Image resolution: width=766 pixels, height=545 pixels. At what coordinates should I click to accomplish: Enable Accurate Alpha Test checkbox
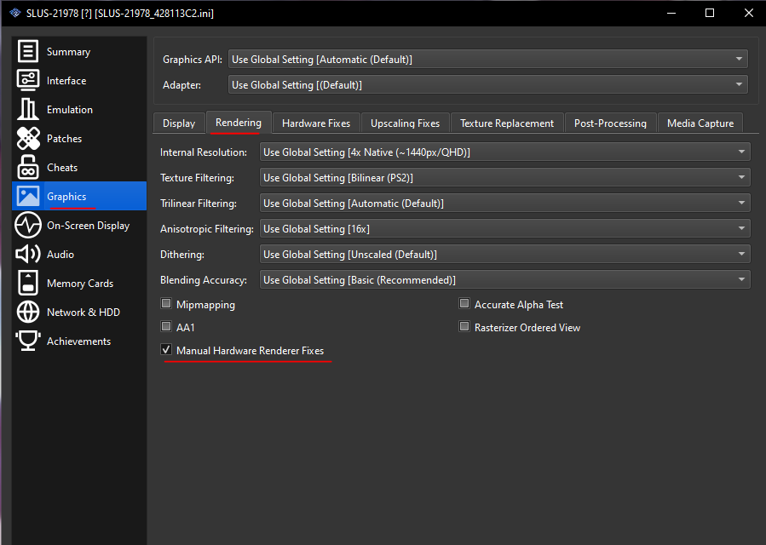click(464, 304)
